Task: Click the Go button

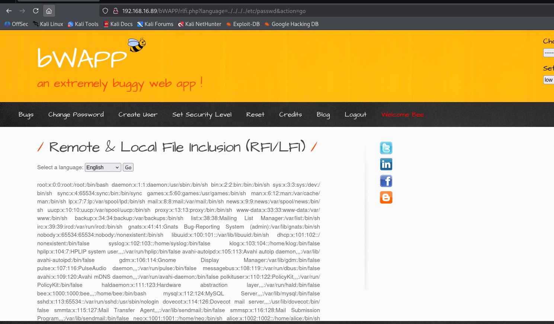Action: pos(128,167)
